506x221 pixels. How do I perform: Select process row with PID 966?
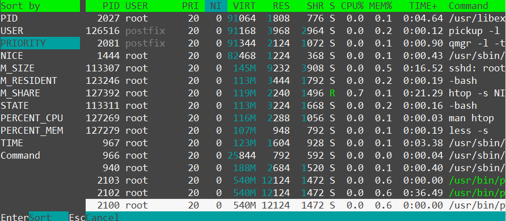[x=296, y=155]
